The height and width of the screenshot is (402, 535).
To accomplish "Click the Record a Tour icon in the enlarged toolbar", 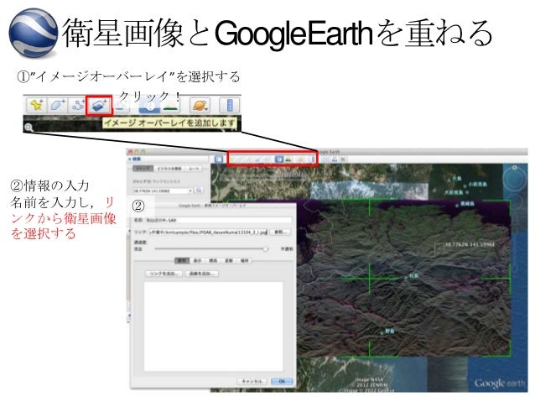I will click(122, 107).
